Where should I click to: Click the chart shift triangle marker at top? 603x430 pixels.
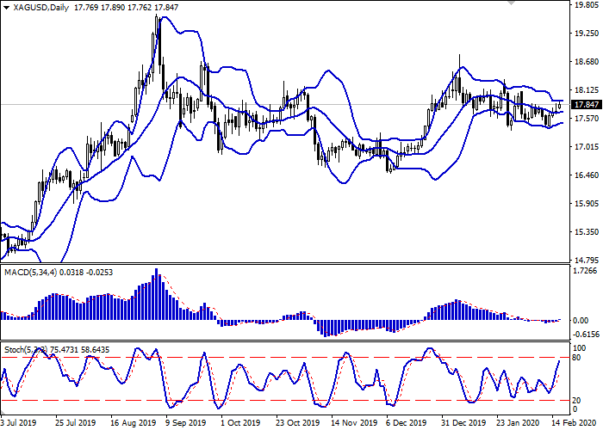tap(512, 5)
